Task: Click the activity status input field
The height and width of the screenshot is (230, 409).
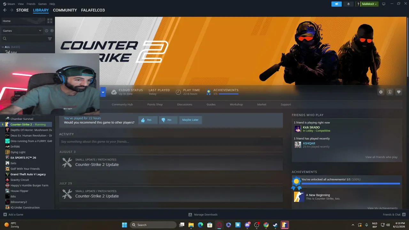Action: tap(171, 142)
